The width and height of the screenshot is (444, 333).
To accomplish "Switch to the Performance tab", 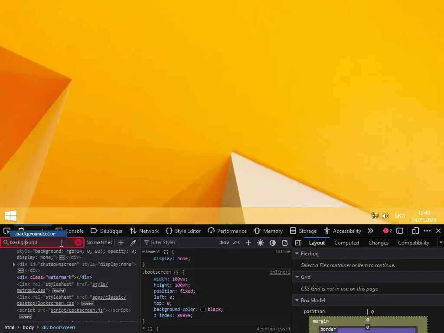I will tap(227, 231).
